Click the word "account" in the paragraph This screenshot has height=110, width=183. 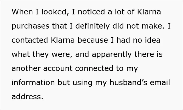pyautogui.click(x=58, y=69)
